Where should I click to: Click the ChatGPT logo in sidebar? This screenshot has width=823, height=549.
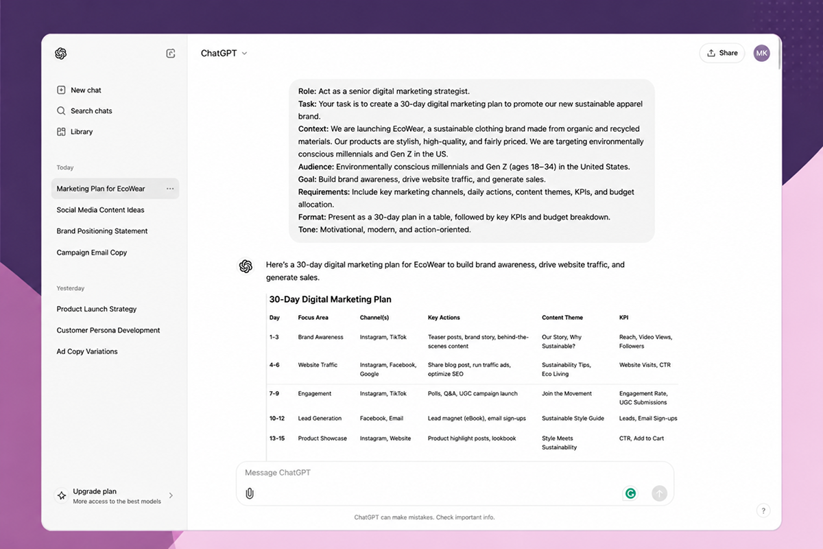point(60,54)
